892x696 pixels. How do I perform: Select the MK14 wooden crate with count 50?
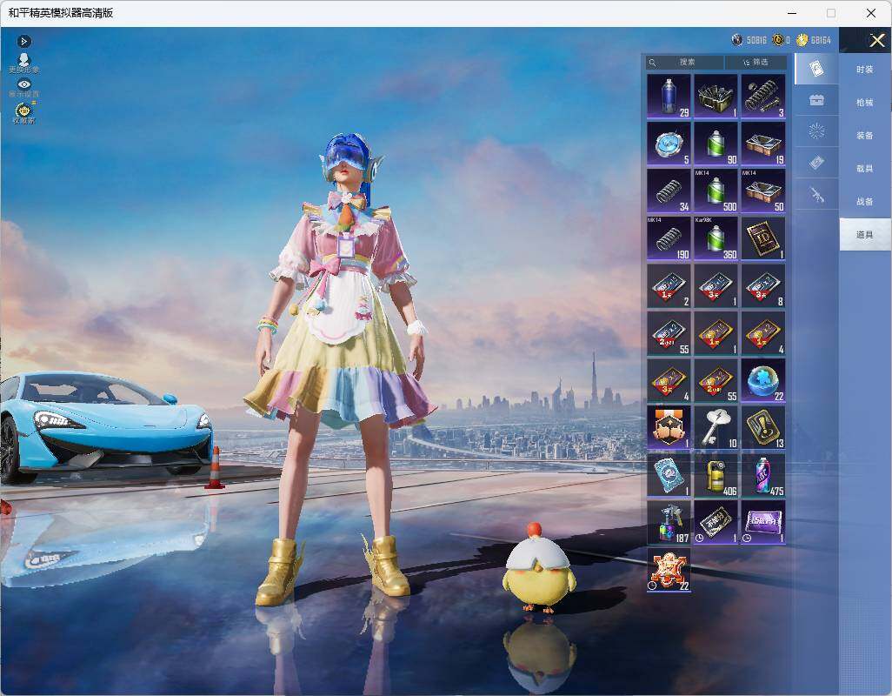(762, 191)
